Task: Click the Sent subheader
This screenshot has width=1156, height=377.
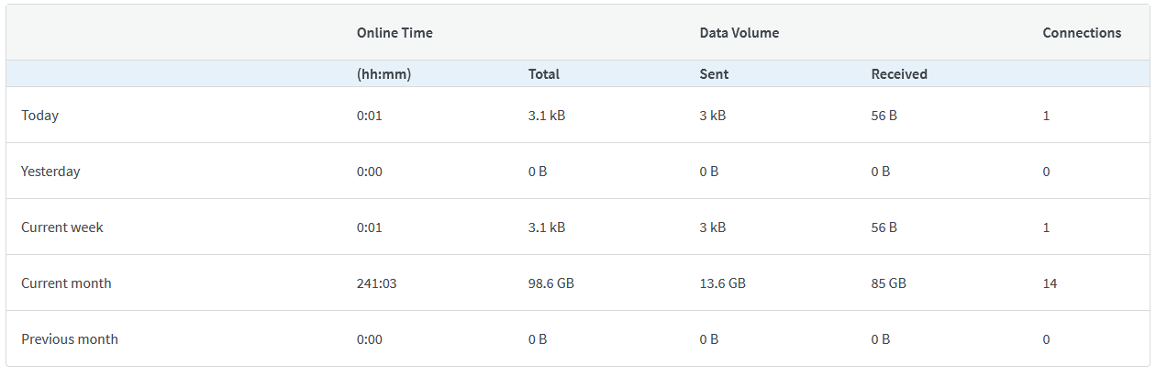Action: coord(714,74)
